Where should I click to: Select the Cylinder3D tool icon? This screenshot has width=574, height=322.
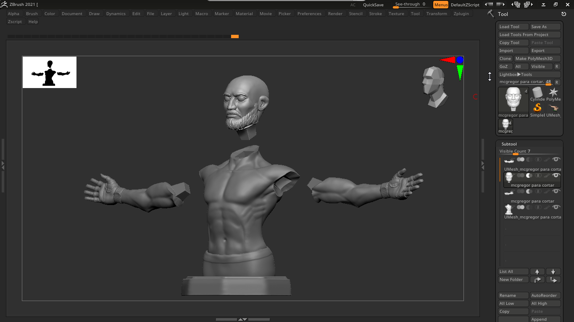coord(537,92)
